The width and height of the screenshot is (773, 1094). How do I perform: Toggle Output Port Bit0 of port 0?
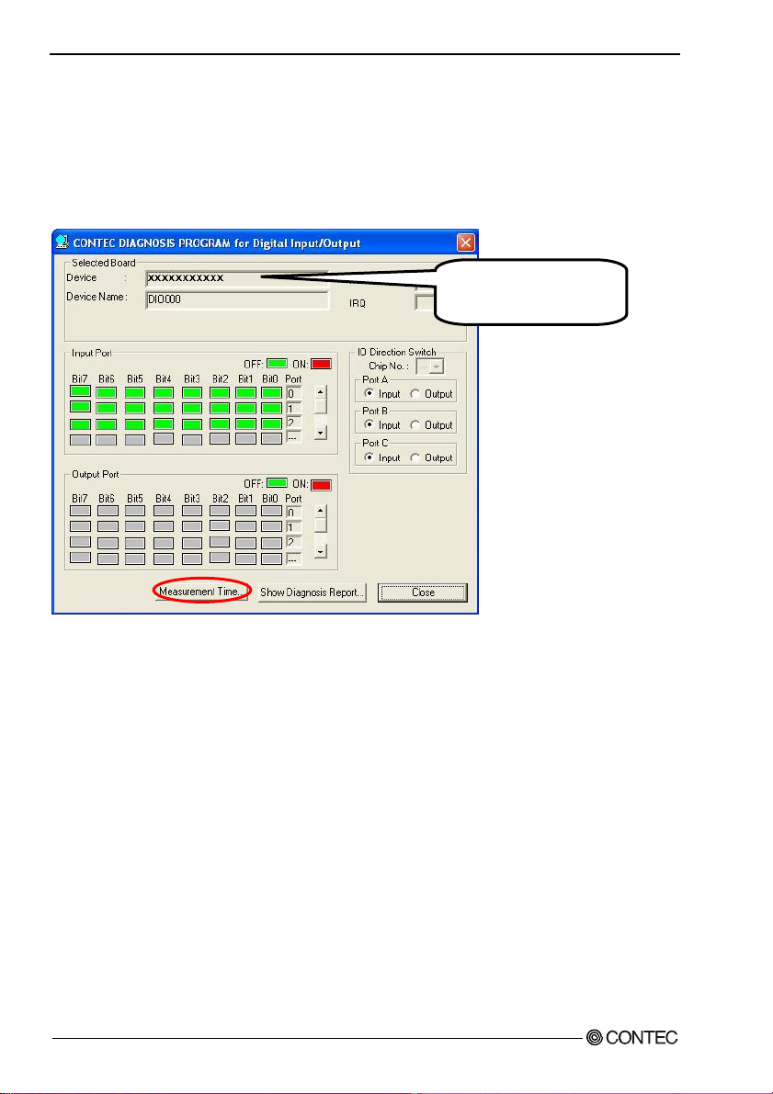pyautogui.click(x=272, y=511)
